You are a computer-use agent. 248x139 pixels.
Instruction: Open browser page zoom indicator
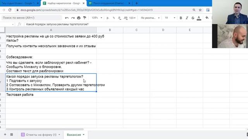click(194, 10)
